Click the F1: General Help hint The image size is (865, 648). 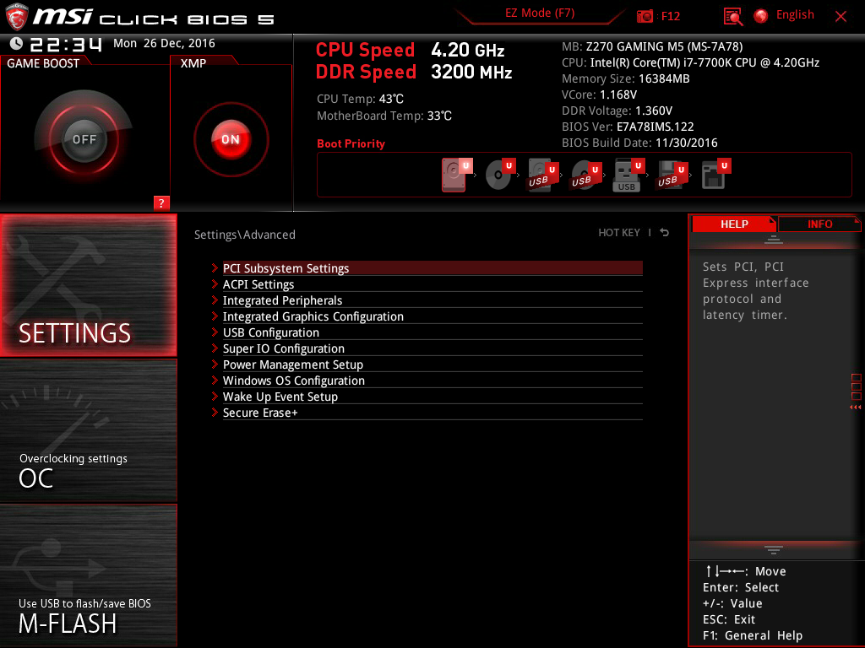tap(753, 635)
